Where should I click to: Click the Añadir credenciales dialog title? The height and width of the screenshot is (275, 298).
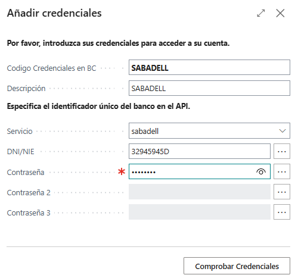(54, 13)
